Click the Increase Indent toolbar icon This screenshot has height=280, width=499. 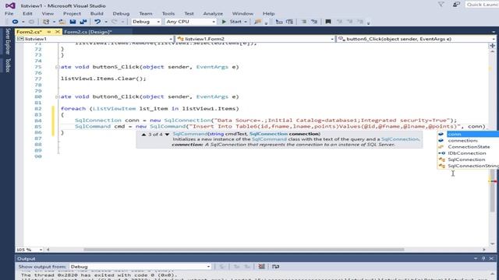coord(289,22)
